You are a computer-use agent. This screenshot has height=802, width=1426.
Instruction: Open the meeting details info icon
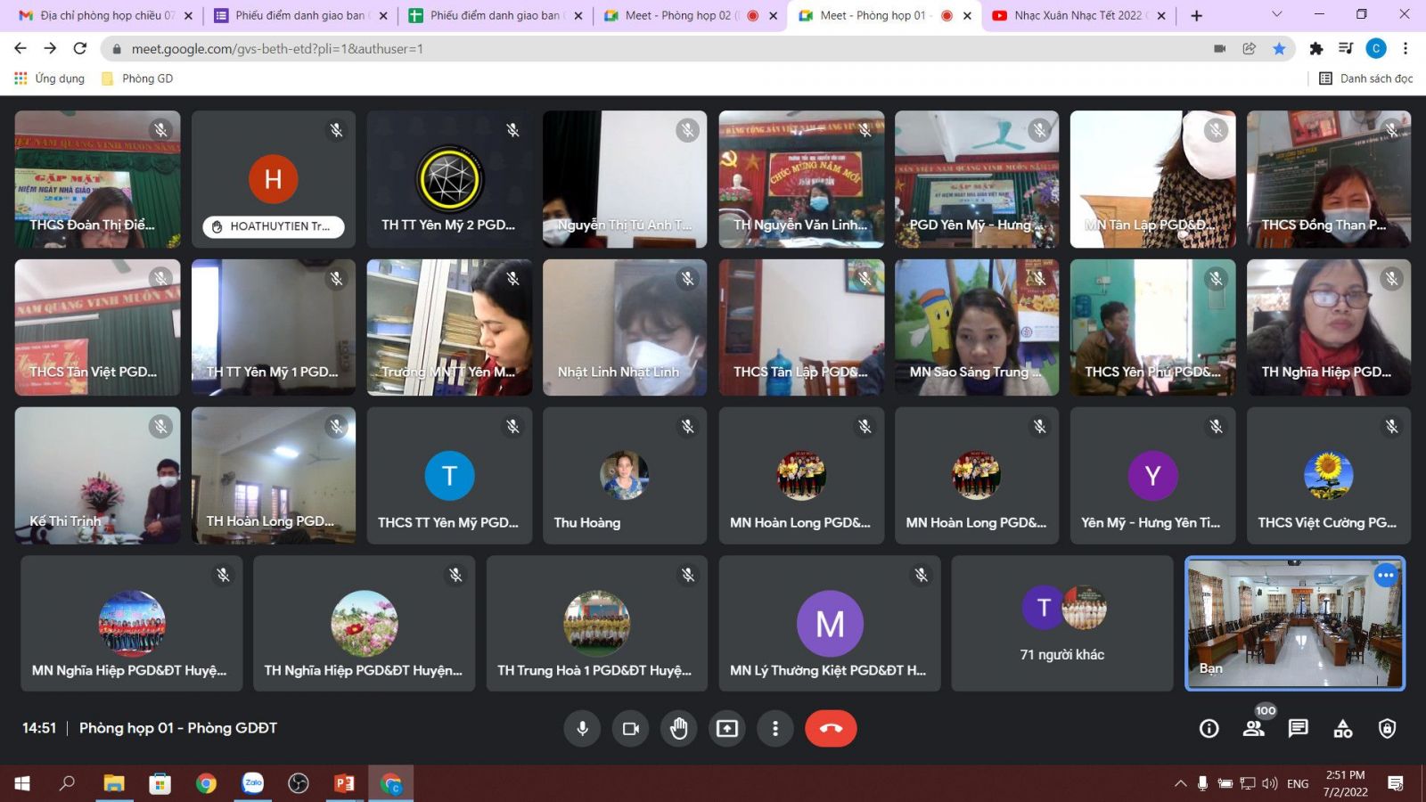pyautogui.click(x=1209, y=729)
